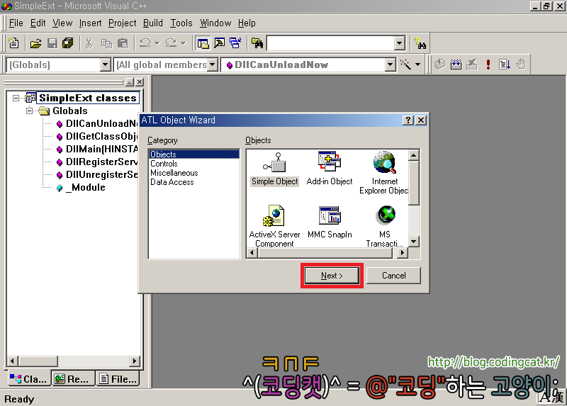567x406 pixels.
Task: Select the MS Transaction object icon
Action: 385,226
